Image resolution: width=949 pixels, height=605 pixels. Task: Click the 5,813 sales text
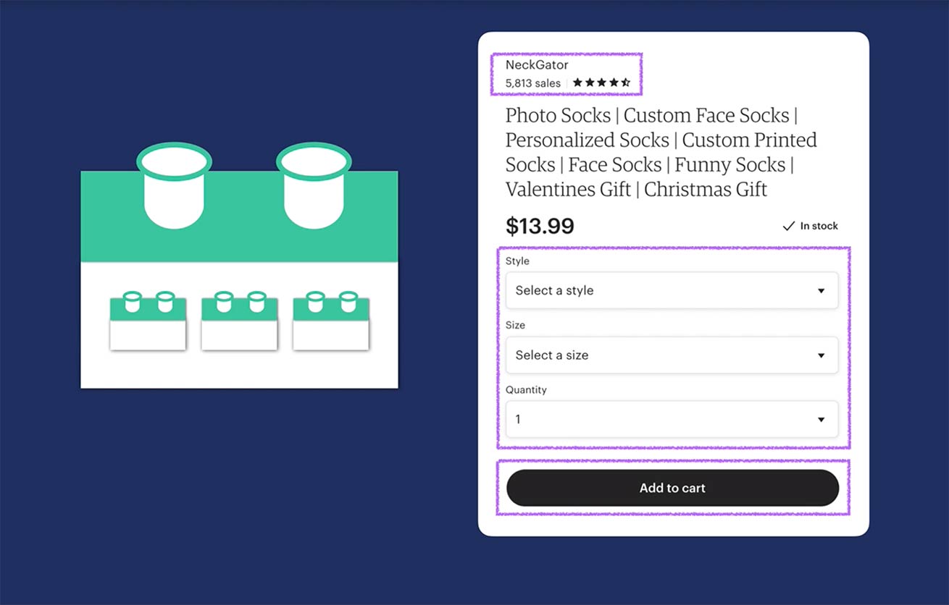(x=533, y=83)
